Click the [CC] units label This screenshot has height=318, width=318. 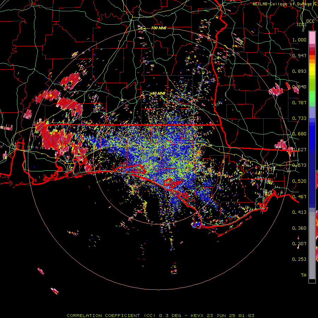[302, 24]
